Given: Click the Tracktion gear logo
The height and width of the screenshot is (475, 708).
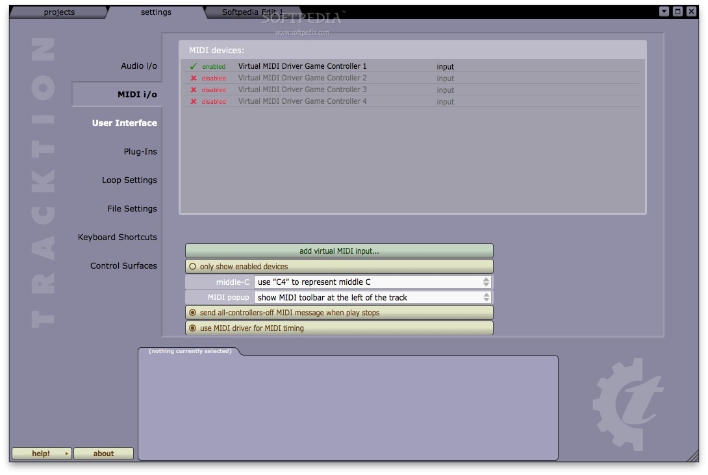Looking at the screenshot, I should (x=627, y=404).
